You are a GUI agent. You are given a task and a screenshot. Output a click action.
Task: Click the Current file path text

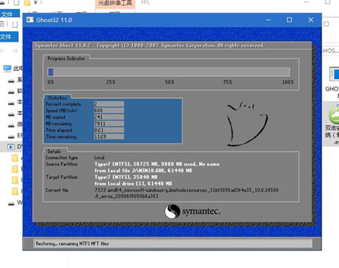coord(186,193)
